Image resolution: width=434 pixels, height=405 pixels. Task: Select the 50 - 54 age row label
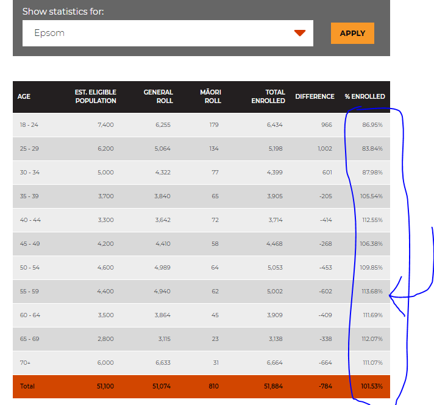[x=30, y=268]
